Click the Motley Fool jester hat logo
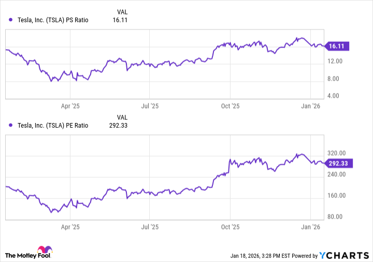The width and height of the screenshot is (373, 262). point(45,251)
